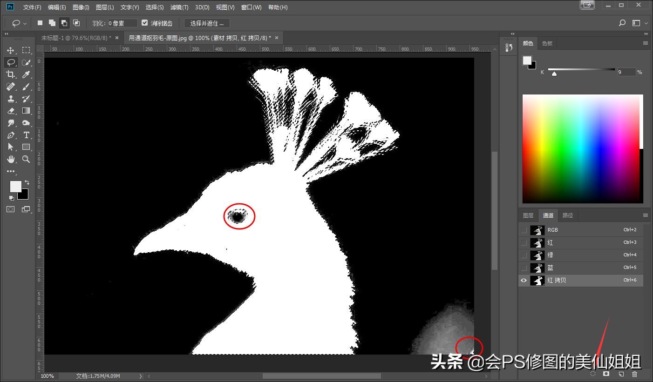
Task: Select the Eyedropper tool
Action: point(26,74)
